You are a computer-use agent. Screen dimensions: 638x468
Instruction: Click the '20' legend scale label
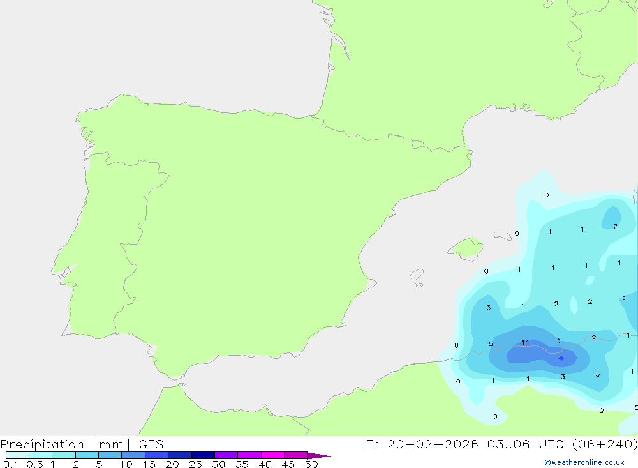click(172, 464)
